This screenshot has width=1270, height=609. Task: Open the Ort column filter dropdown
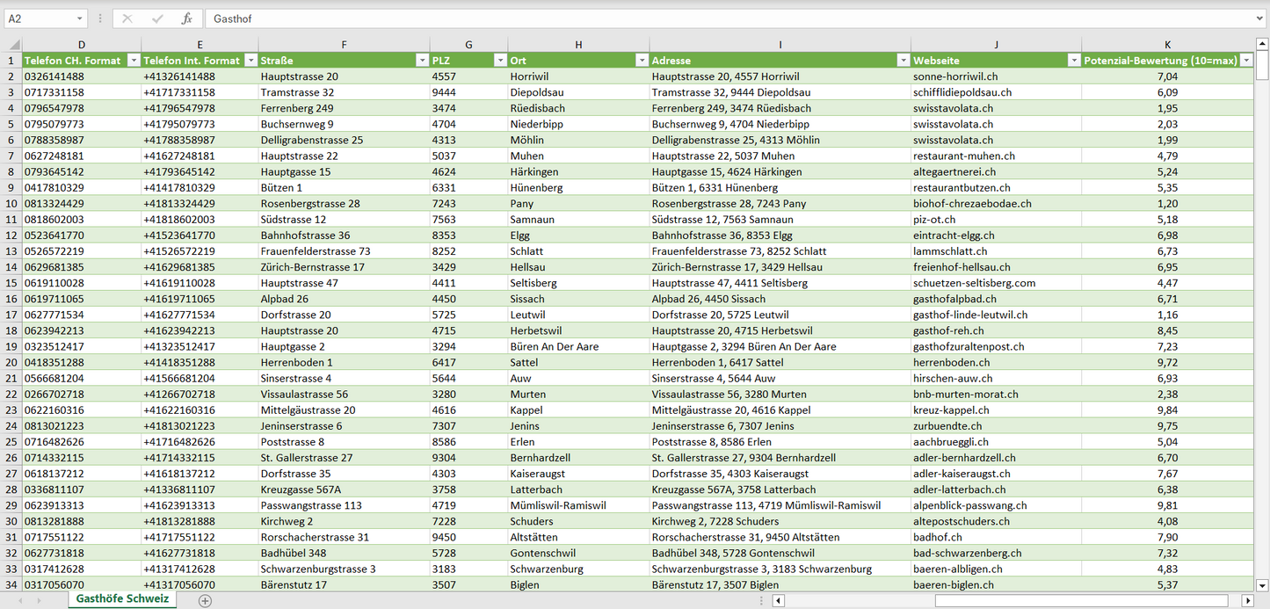point(642,61)
